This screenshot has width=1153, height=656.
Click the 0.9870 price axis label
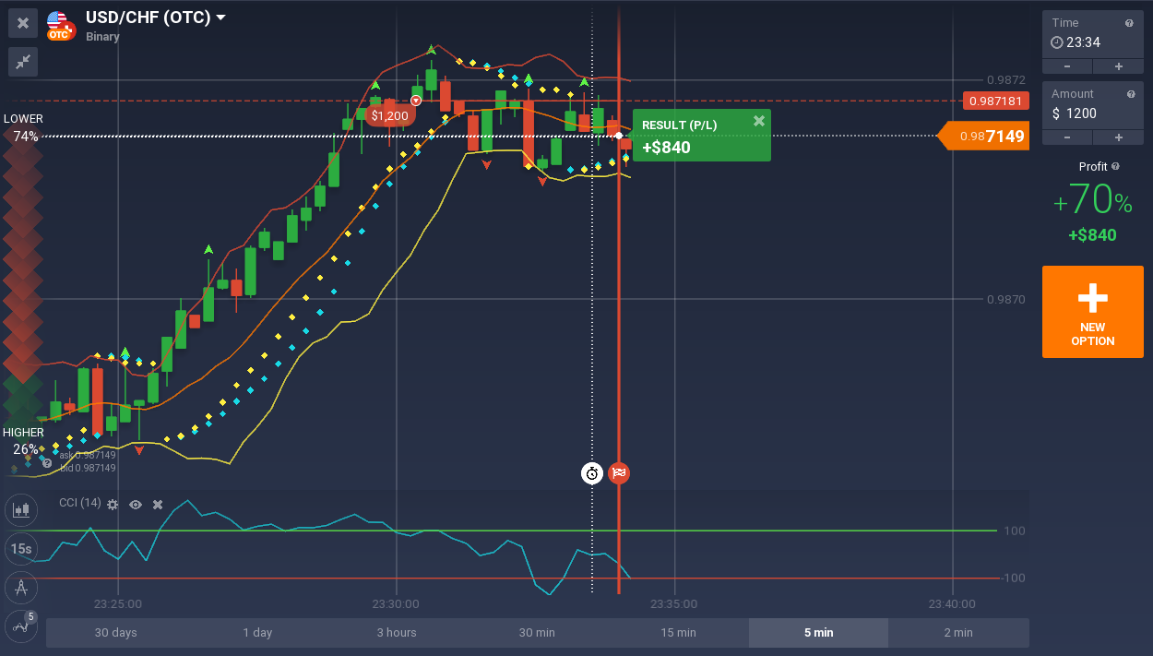(x=1005, y=300)
